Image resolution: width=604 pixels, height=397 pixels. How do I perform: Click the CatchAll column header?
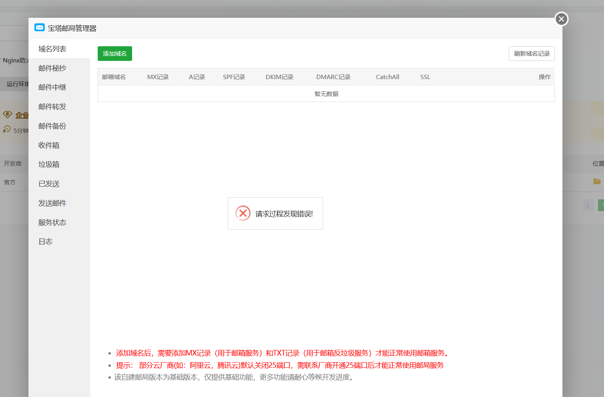coord(387,77)
